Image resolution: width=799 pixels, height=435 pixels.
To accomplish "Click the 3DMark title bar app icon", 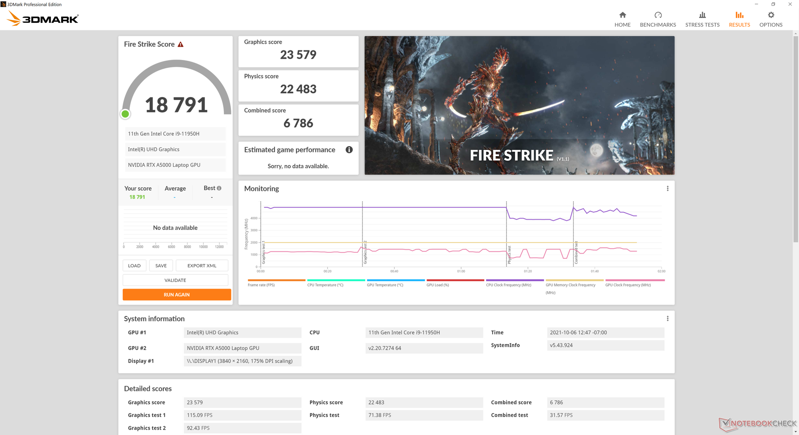I will (3, 4).
